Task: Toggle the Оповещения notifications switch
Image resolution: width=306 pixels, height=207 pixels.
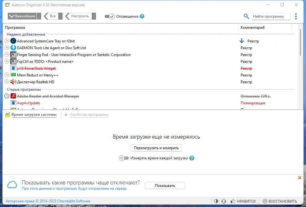Action: (x=109, y=16)
